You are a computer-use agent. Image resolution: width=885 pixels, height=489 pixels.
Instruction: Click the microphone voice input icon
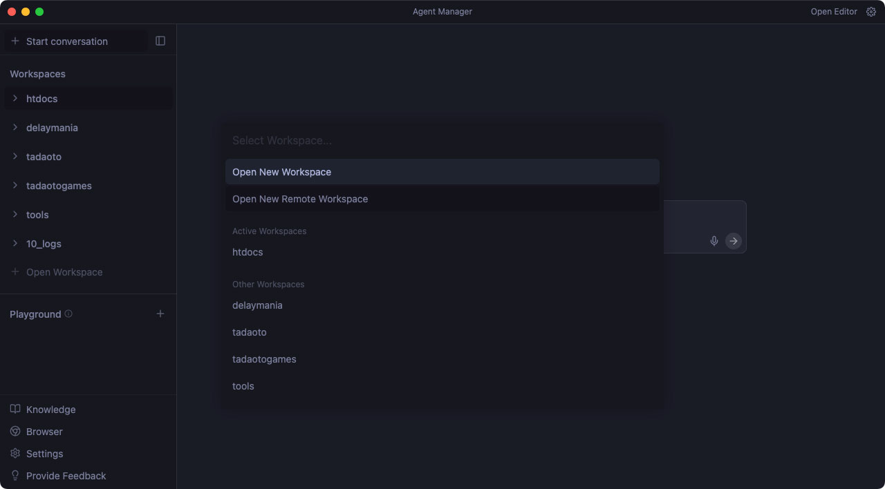click(714, 241)
